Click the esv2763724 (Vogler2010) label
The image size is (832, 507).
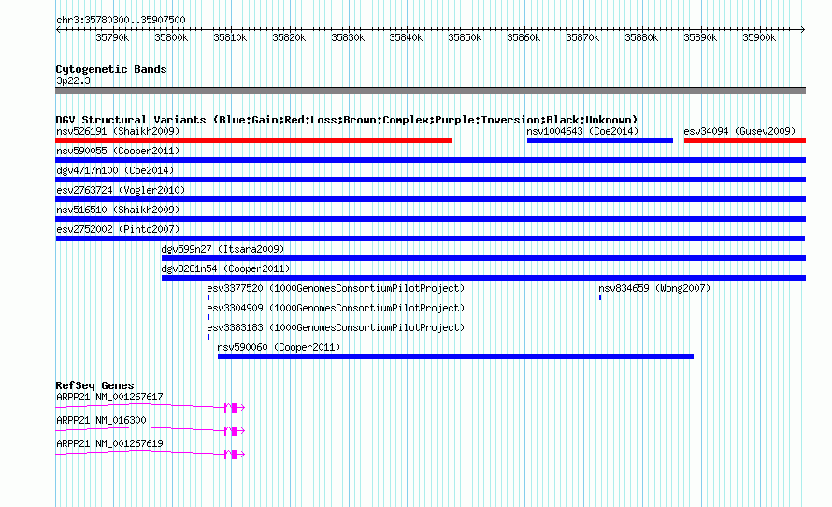pos(121,190)
